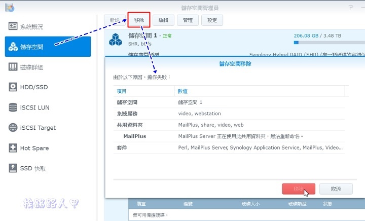Image resolution: width=365 pixels, height=221 pixels.
Task: Click the 206.08 GB usage progress bar
Action: click(x=329, y=43)
